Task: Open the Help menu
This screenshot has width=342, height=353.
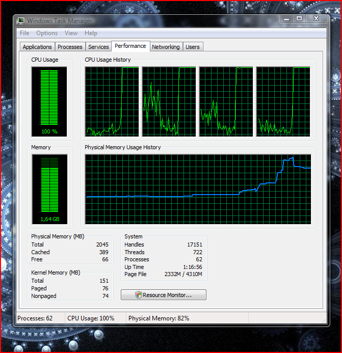Action: [91, 33]
